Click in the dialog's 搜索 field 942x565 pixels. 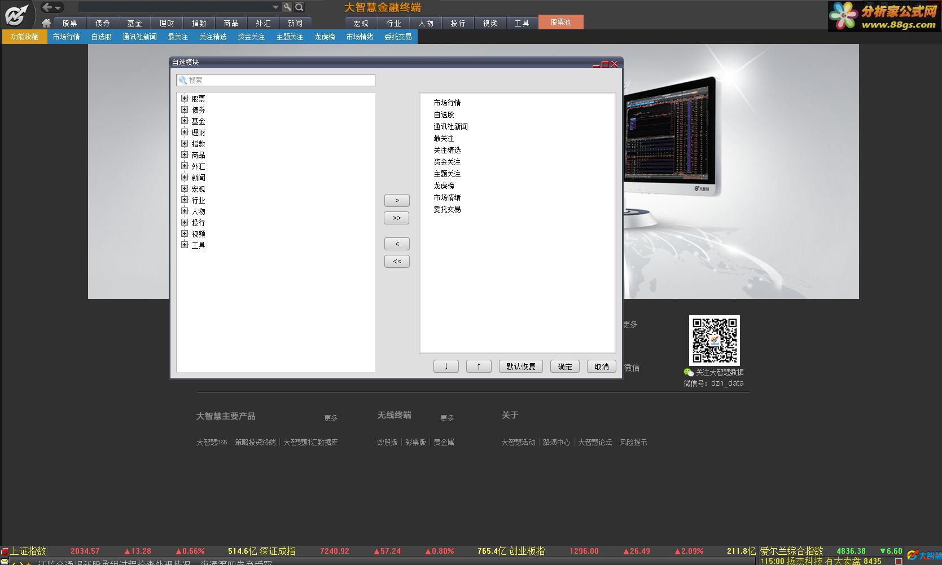click(x=275, y=80)
